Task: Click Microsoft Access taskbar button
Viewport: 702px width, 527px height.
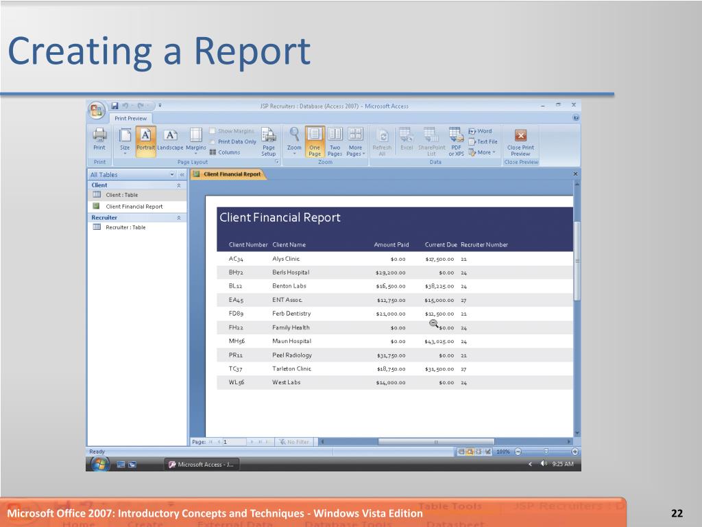Action: point(202,465)
